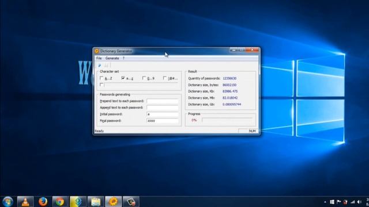Click the Quantity of passwords value 12356630

click(x=229, y=78)
